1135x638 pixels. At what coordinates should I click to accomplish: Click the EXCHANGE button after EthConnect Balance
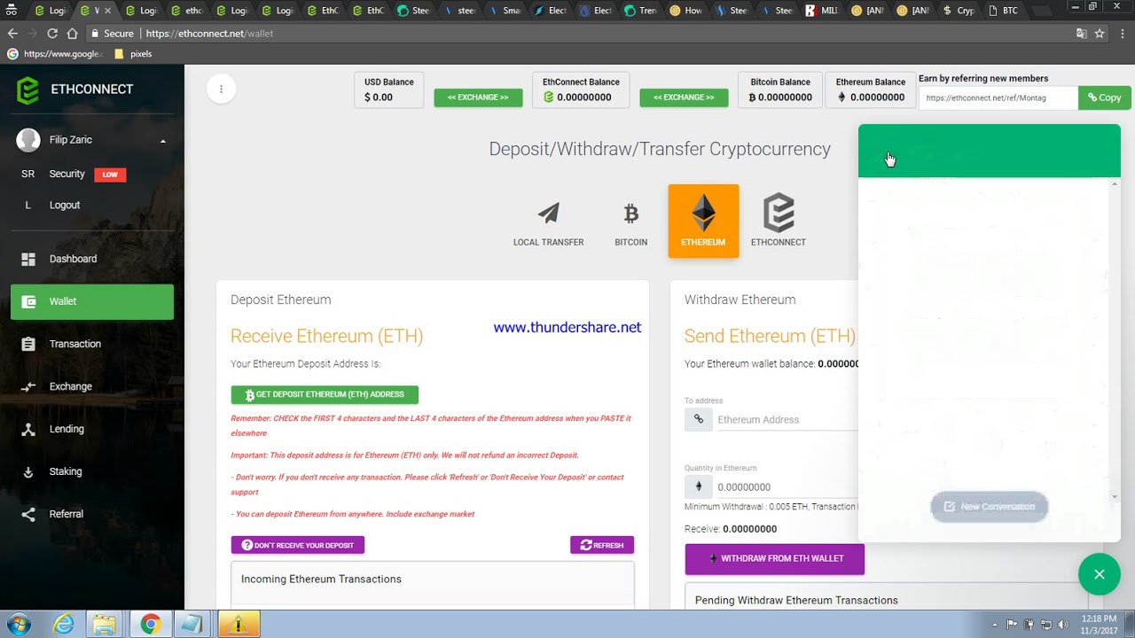684,97
